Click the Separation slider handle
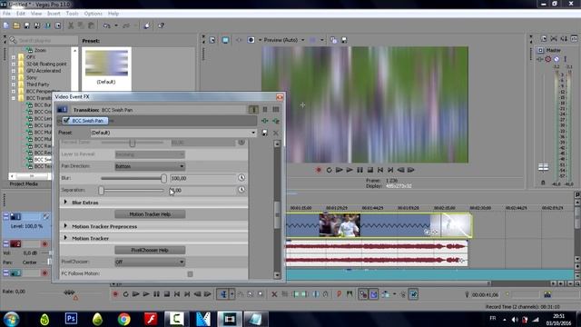The width and height of the screenshot is (581, 327). point(101,190)
